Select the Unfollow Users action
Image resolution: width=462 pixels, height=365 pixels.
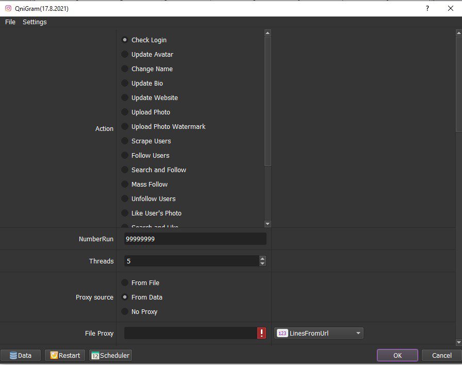pos(149,198)
